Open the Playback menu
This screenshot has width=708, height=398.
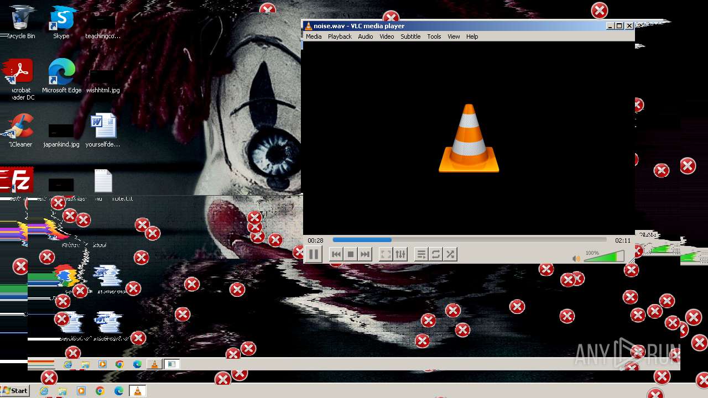pos(340,36)
